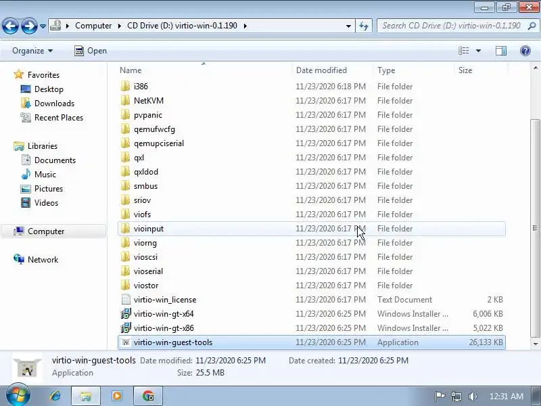Select the vioserial folder name

tap(148, 271)
